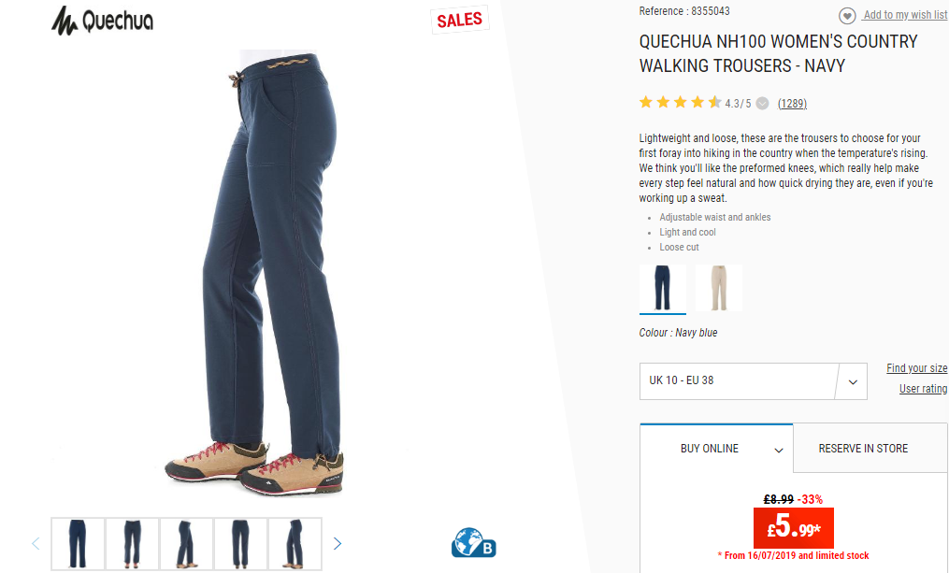Expand the size selector chevron arrow

coord(853,381)
